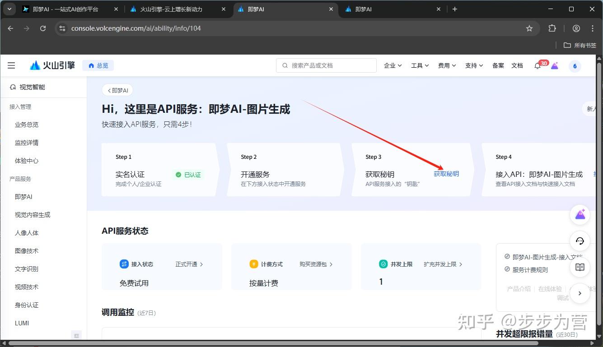The width and height of the screenshot is (603, 347).
Task: Open the browser extensions puzzle icon
Action: (552, 28)
